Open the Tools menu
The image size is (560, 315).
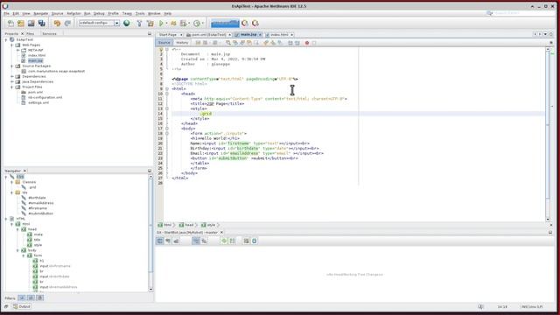point(140,14)
